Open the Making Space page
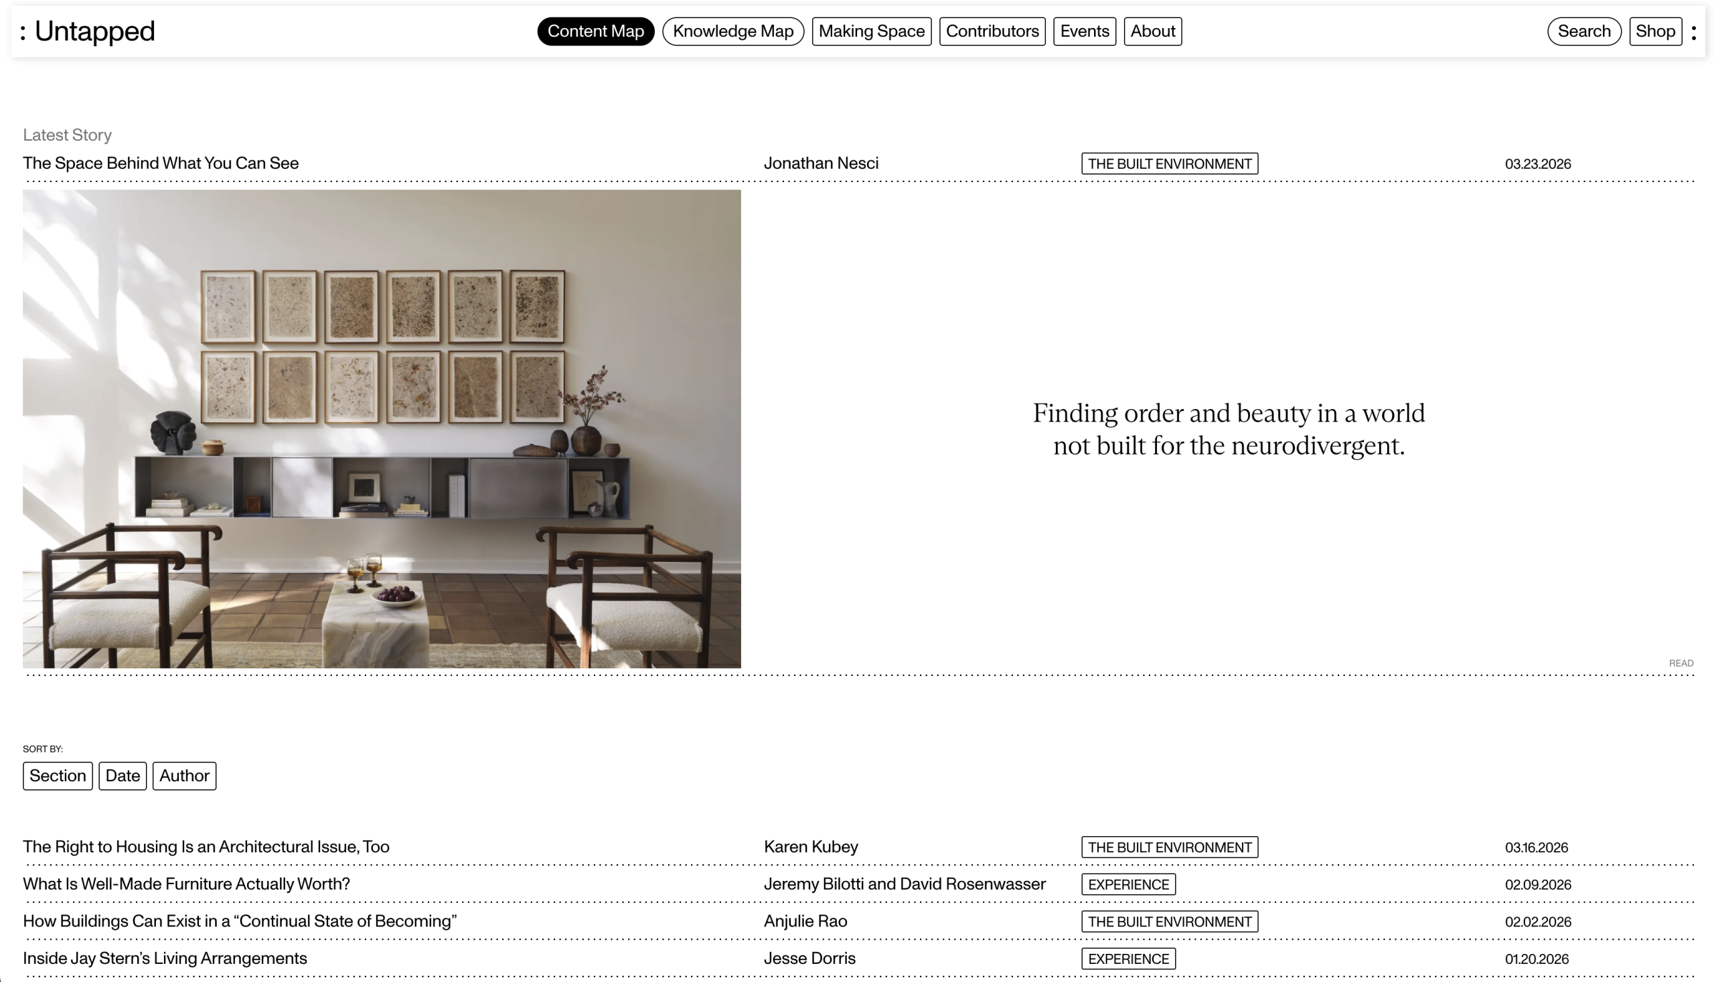The width and height of the screenshot is (1714, 982). 871,31
